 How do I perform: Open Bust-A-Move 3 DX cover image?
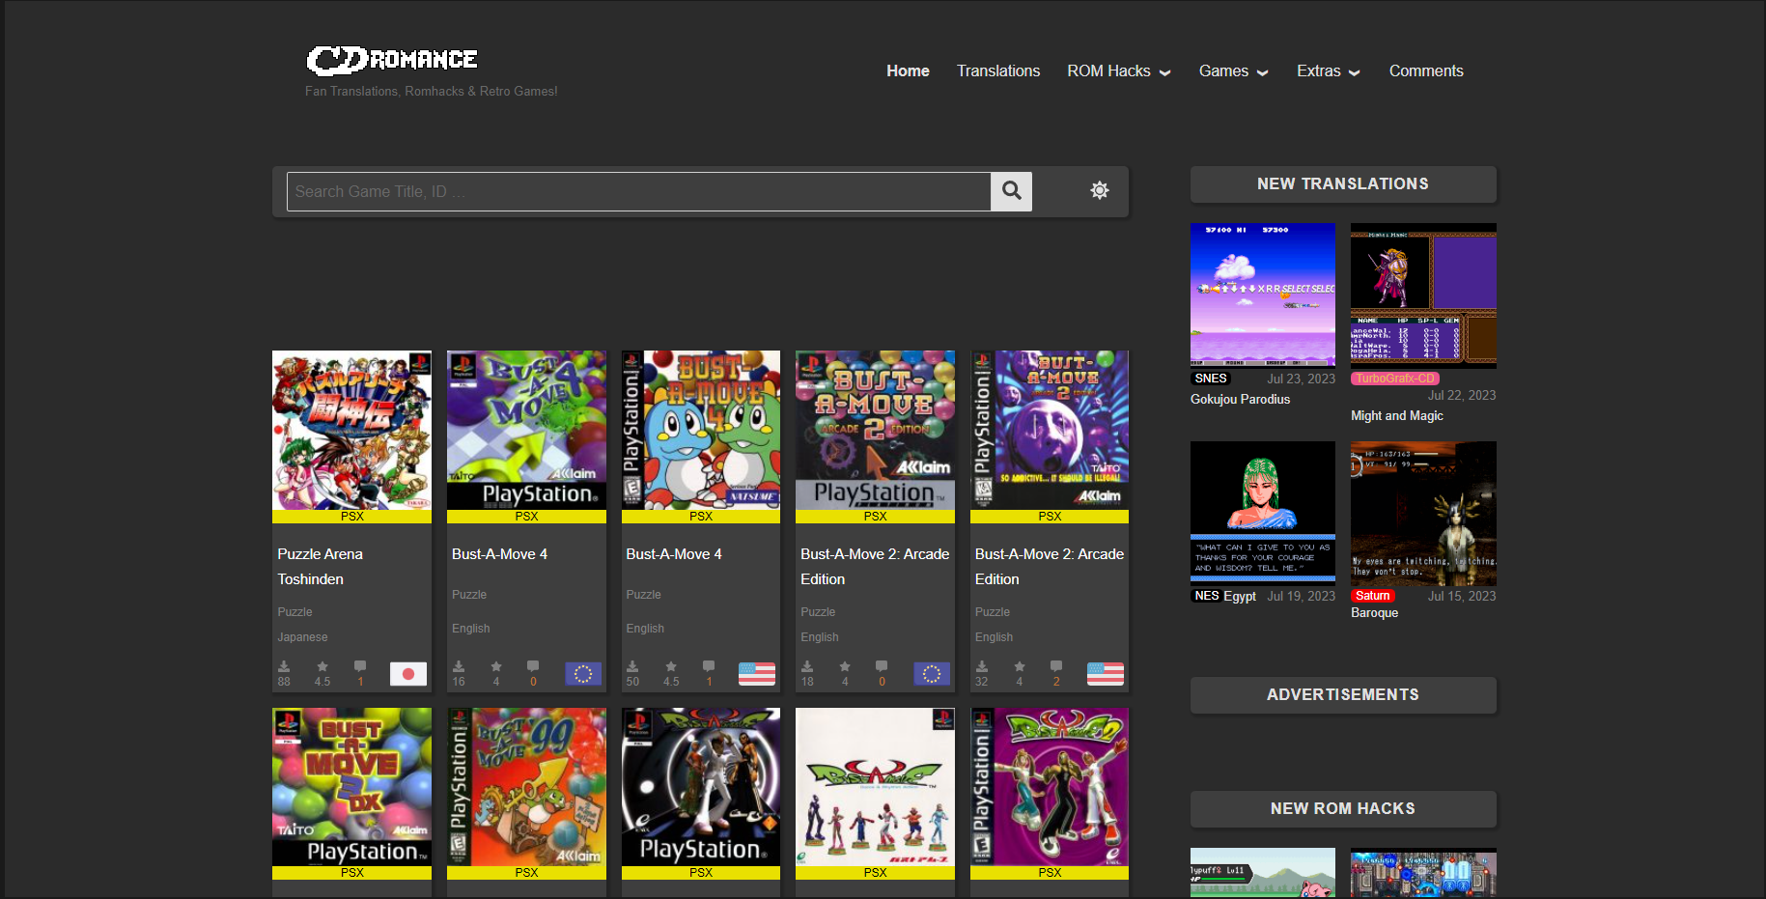point(351,787)
